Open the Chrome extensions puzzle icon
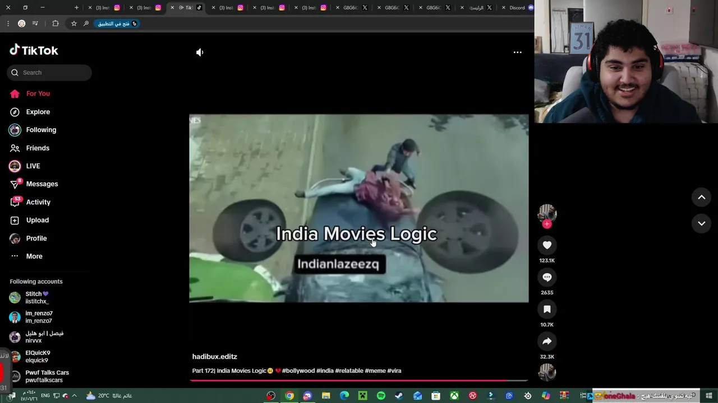Screen dimensions: 718x403 (x=55, y=24)
